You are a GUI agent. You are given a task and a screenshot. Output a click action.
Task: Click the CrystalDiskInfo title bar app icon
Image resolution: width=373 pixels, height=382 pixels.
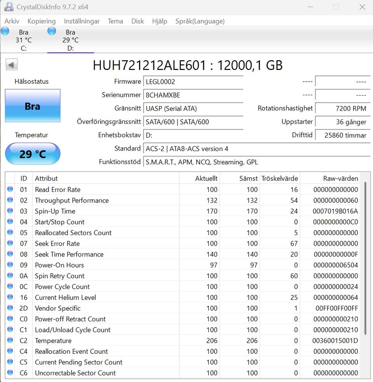[8, 7]
